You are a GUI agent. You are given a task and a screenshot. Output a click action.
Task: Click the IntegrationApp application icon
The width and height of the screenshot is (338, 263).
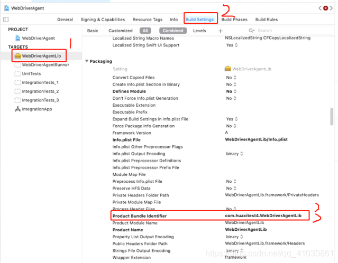(x=17, y=109)
